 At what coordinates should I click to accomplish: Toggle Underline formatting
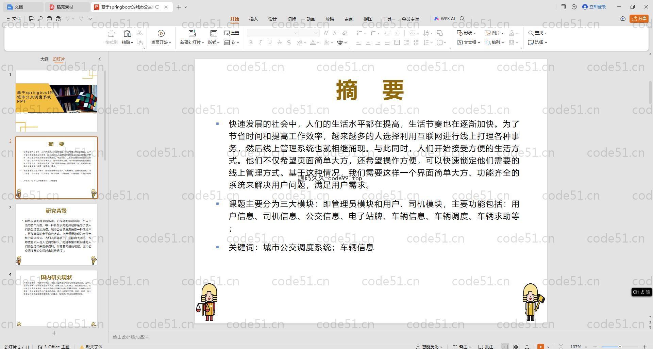[270, 43]
